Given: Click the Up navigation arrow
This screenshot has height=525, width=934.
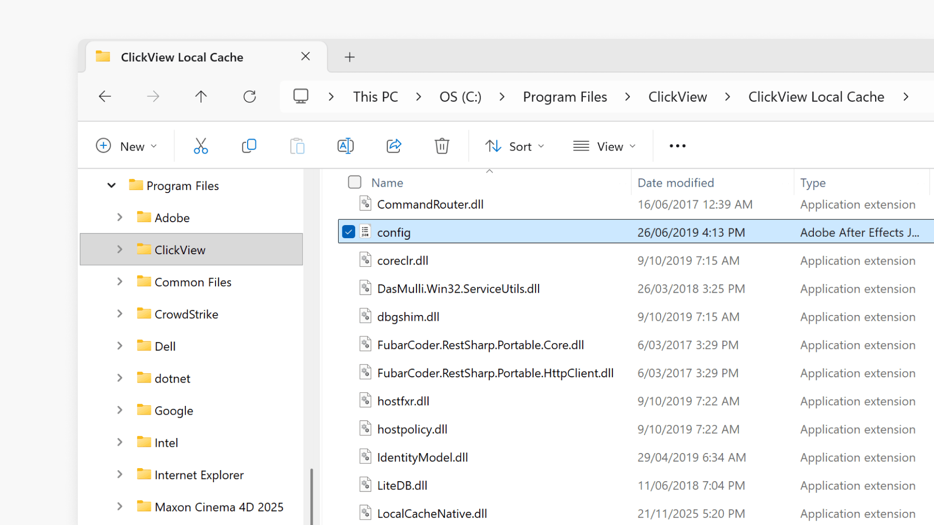Looking at the screenshot, I should click(201, 96).
